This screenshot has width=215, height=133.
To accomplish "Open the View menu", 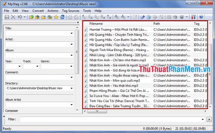I will [x=25, y=11].
